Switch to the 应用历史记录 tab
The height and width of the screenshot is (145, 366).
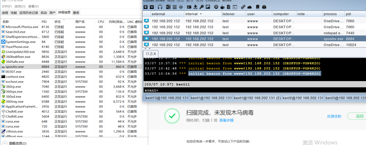(x=29, y=13)
